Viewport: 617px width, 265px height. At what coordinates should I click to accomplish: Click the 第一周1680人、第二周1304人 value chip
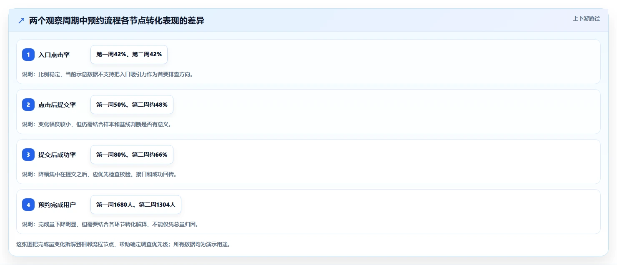click(x=136, y=205)
